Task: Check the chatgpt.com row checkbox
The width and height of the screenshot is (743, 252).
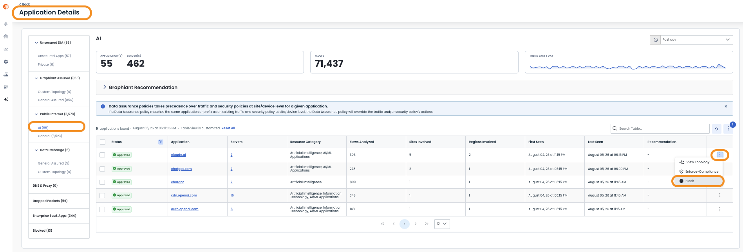Action: 103,169
